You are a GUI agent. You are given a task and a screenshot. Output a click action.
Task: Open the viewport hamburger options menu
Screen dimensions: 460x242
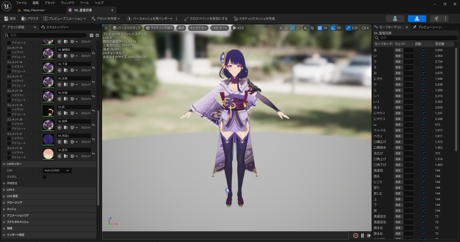[106, 28]
